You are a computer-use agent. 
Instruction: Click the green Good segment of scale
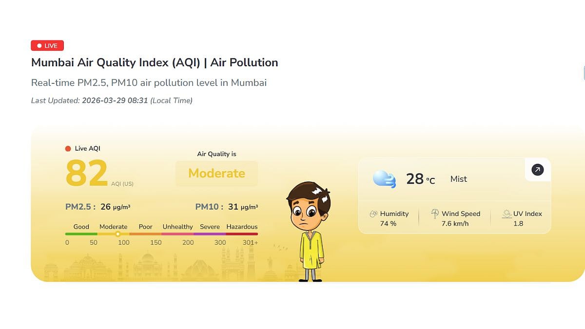pos(81,234)
